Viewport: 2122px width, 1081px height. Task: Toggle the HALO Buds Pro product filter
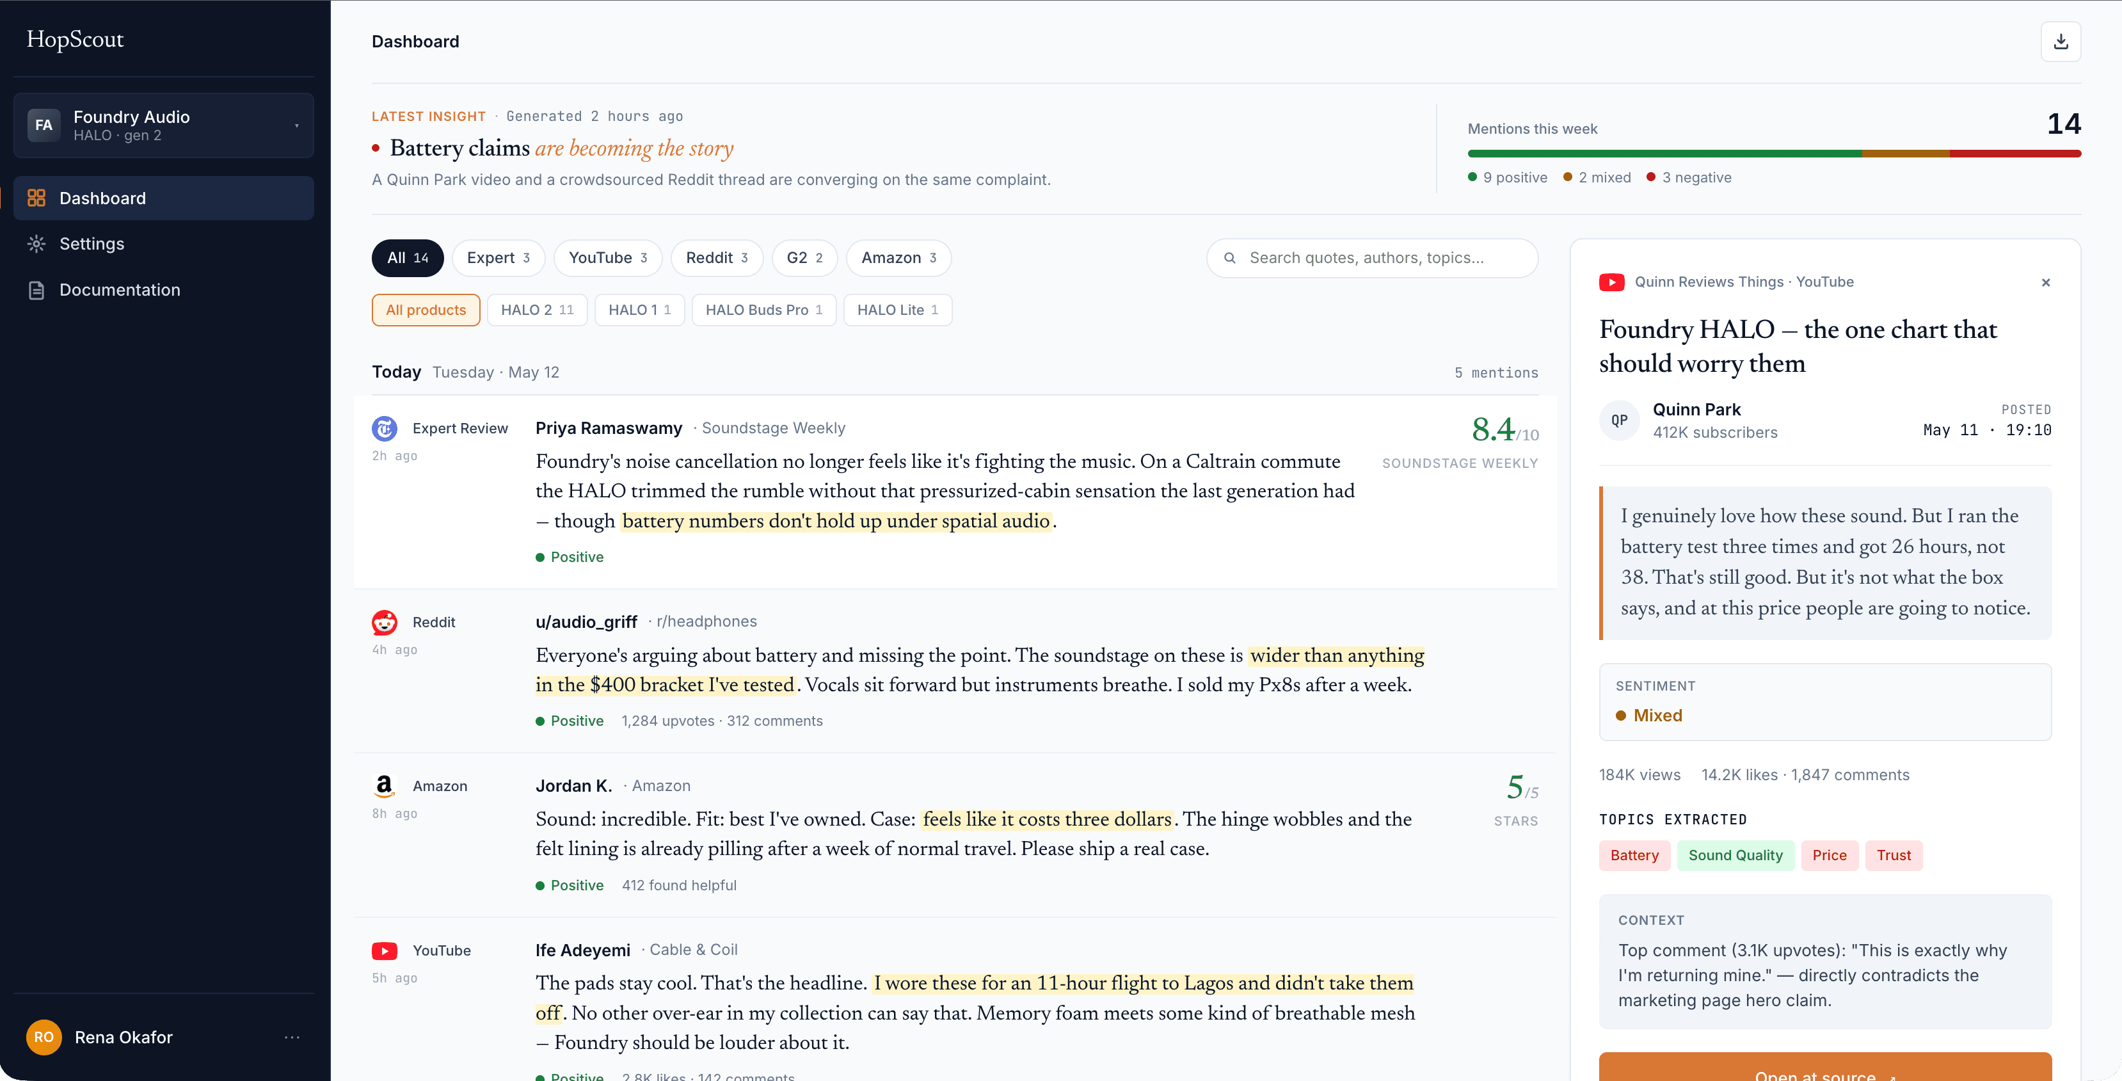point(763,310)
